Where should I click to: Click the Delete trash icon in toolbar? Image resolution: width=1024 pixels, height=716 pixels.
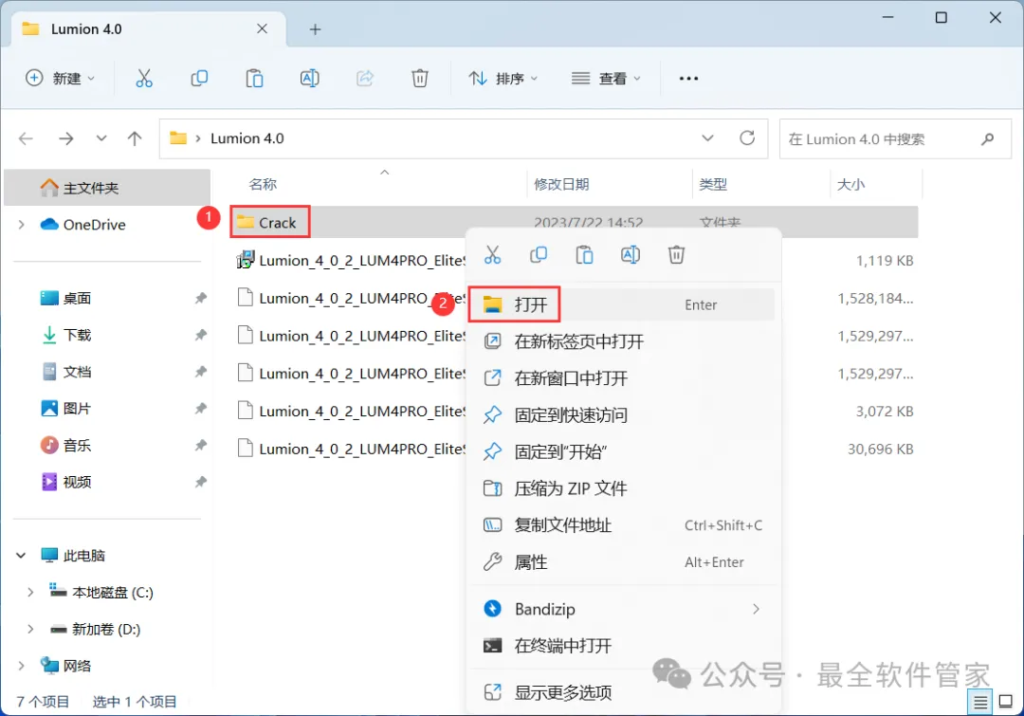420,79
